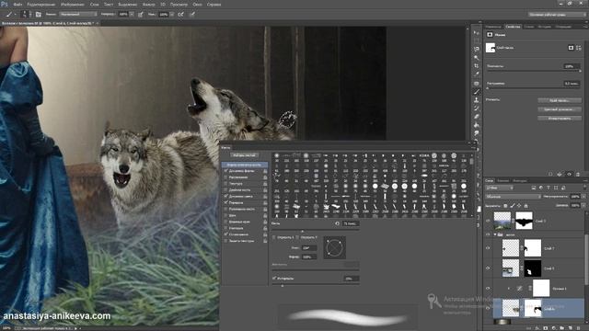Open brush tool preset picker in options bar

[x=25, y=15]
